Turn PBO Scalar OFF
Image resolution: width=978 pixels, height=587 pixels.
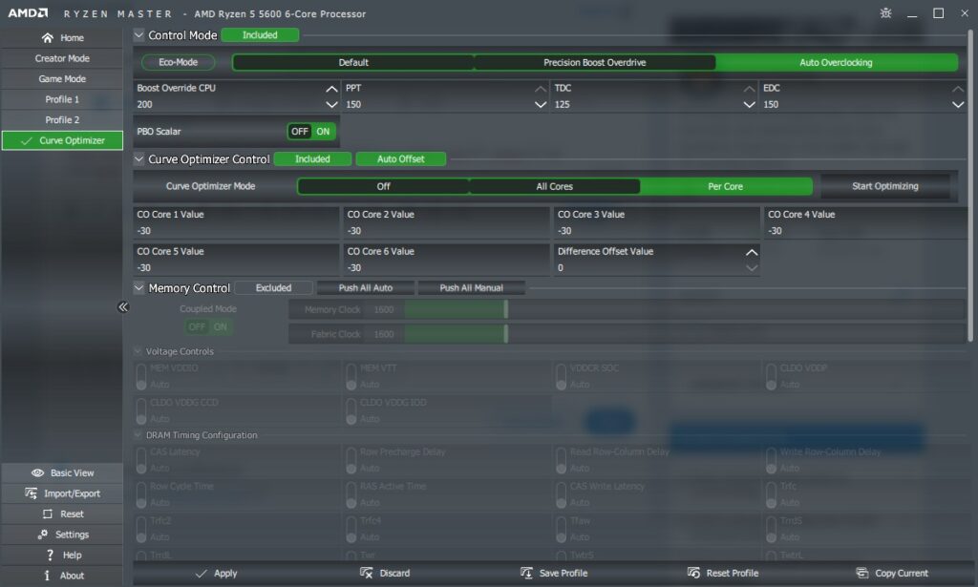pos(299,132)
